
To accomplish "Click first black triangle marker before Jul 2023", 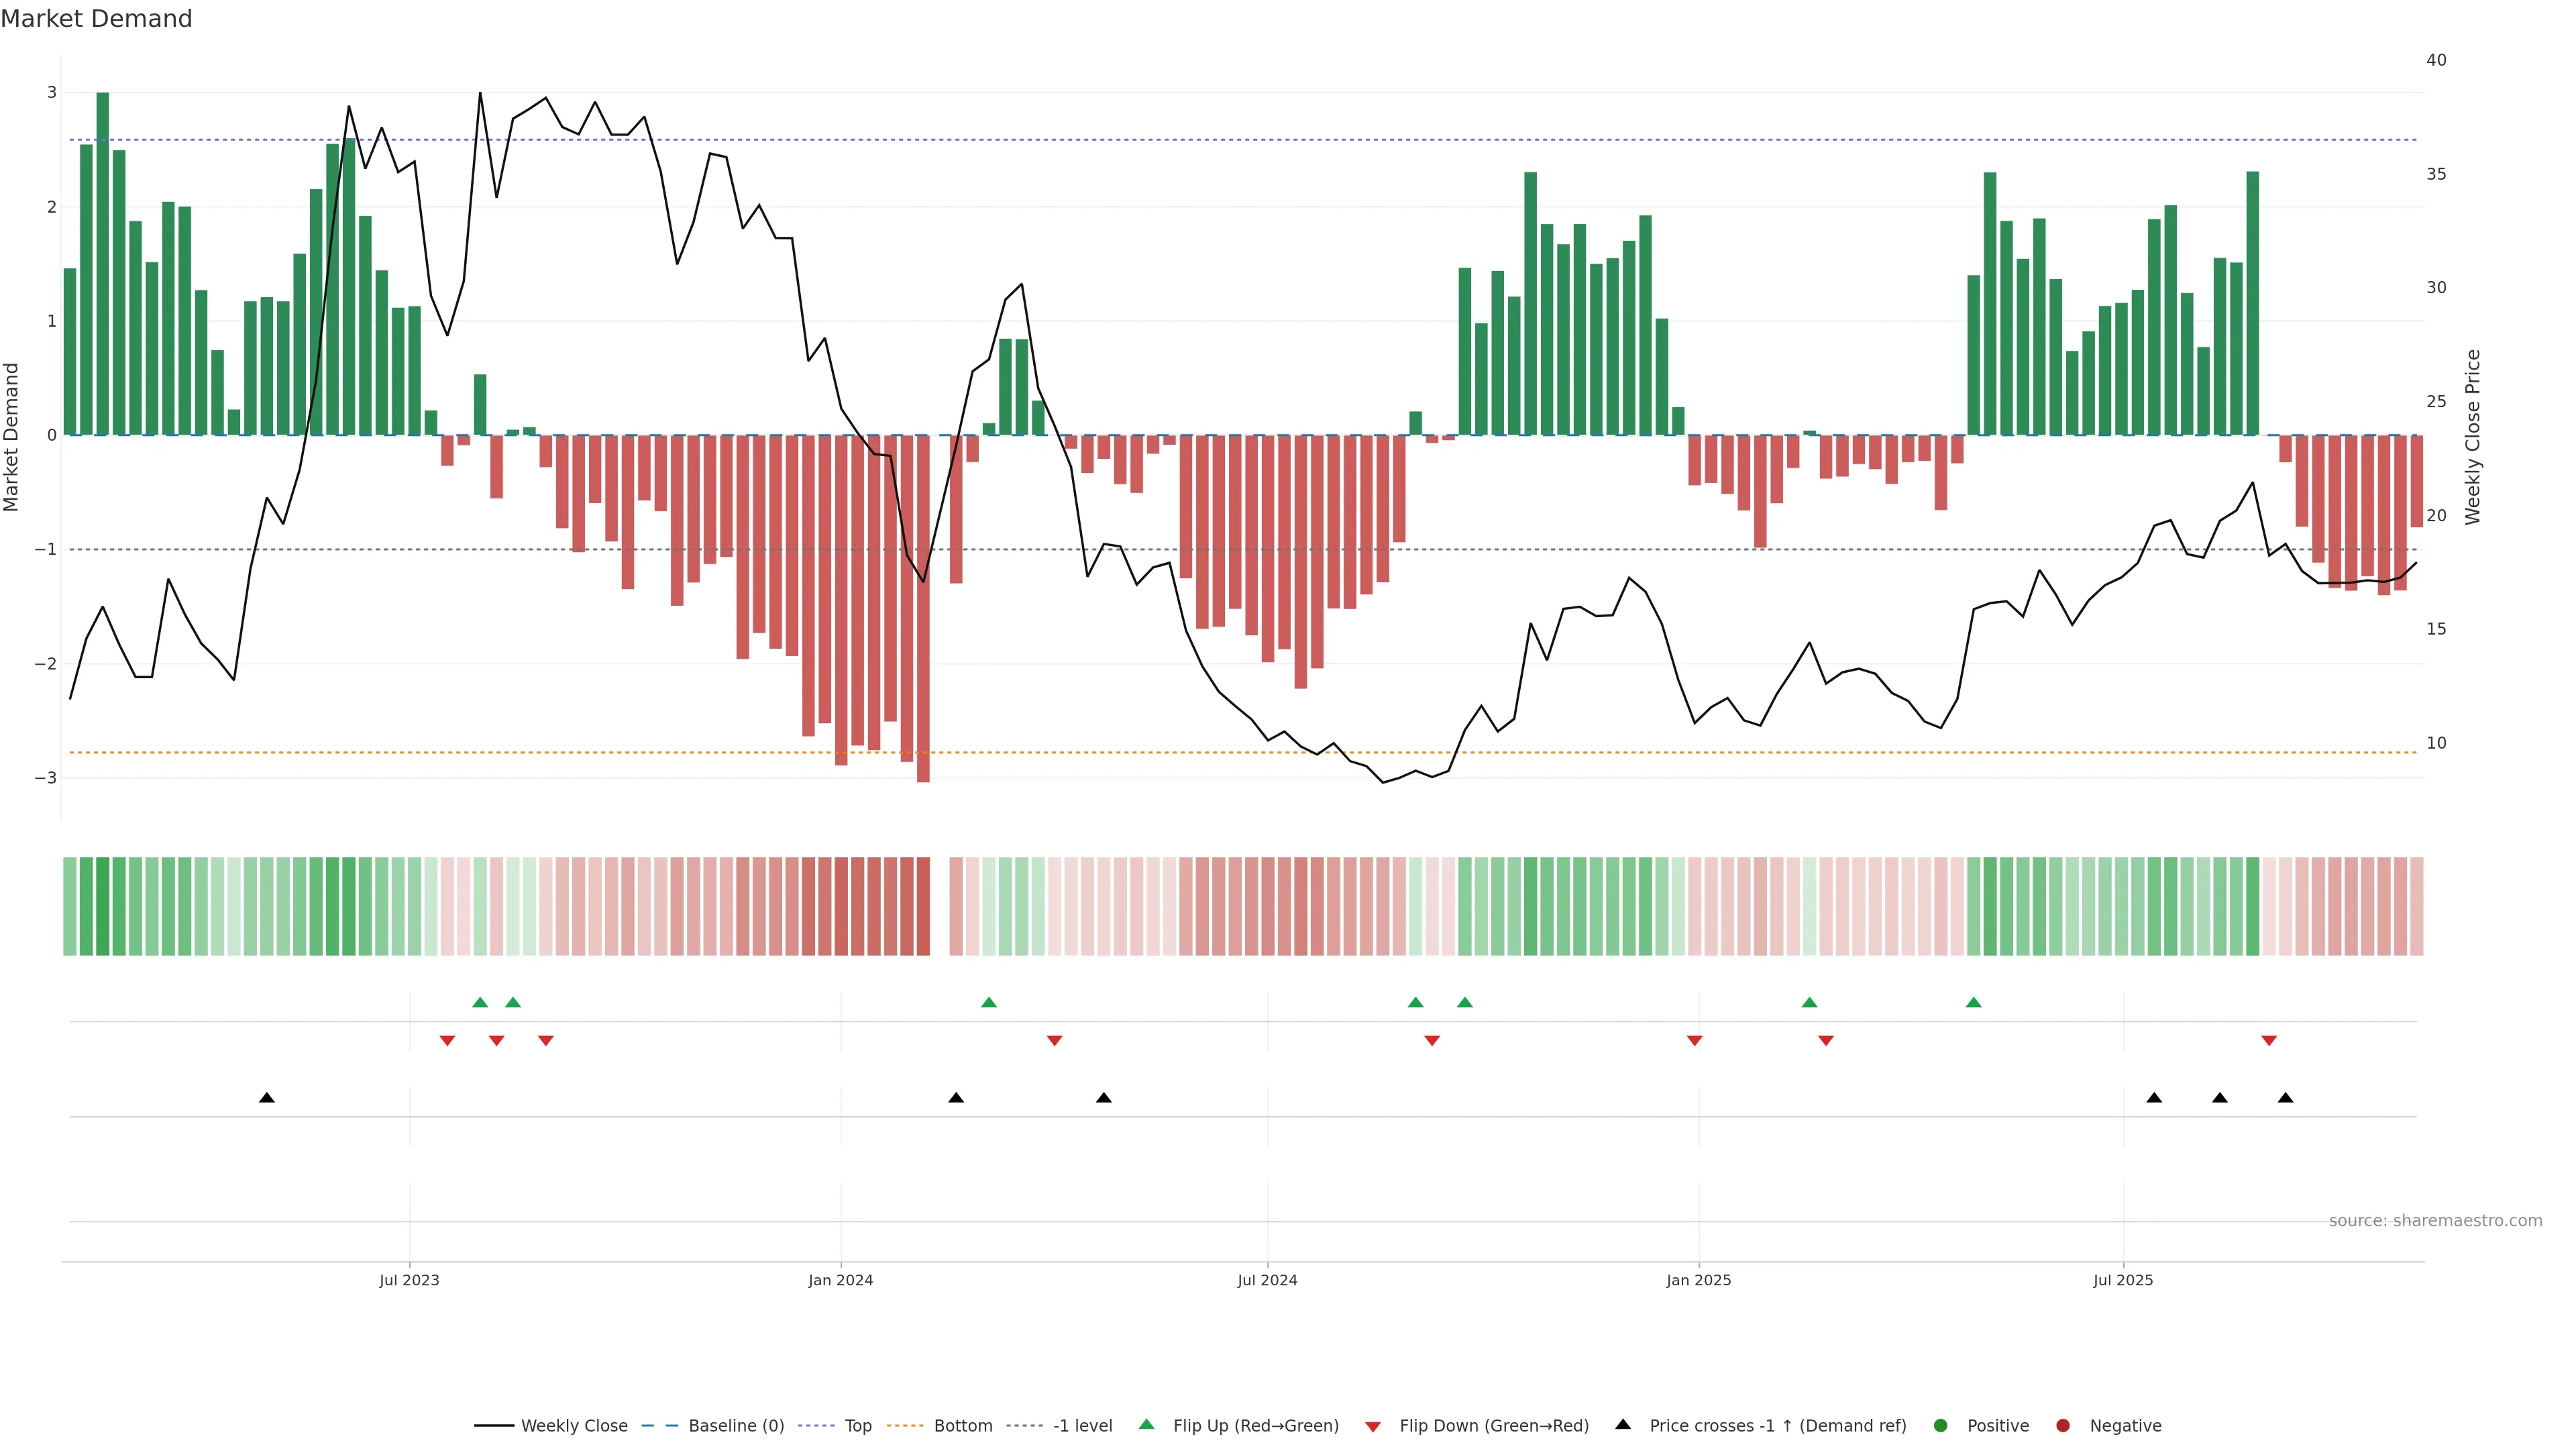I will pos(267,1098).
